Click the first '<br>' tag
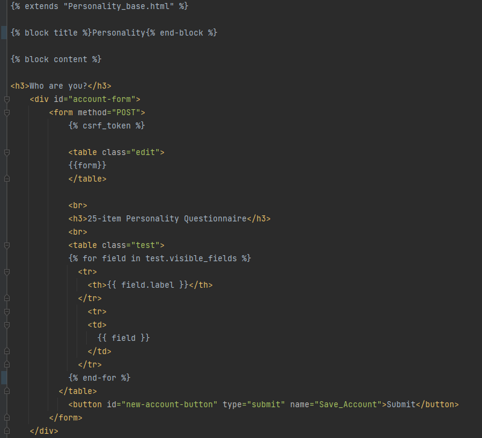 pyautogui.click(x=78, y=205)
